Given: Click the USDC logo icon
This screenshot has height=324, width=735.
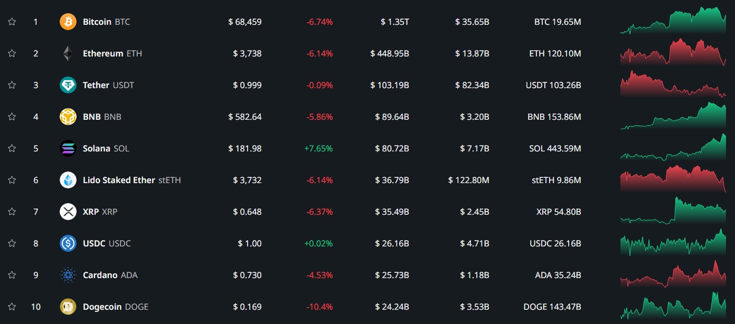Looking at the screenshot, I should [68, 243].
